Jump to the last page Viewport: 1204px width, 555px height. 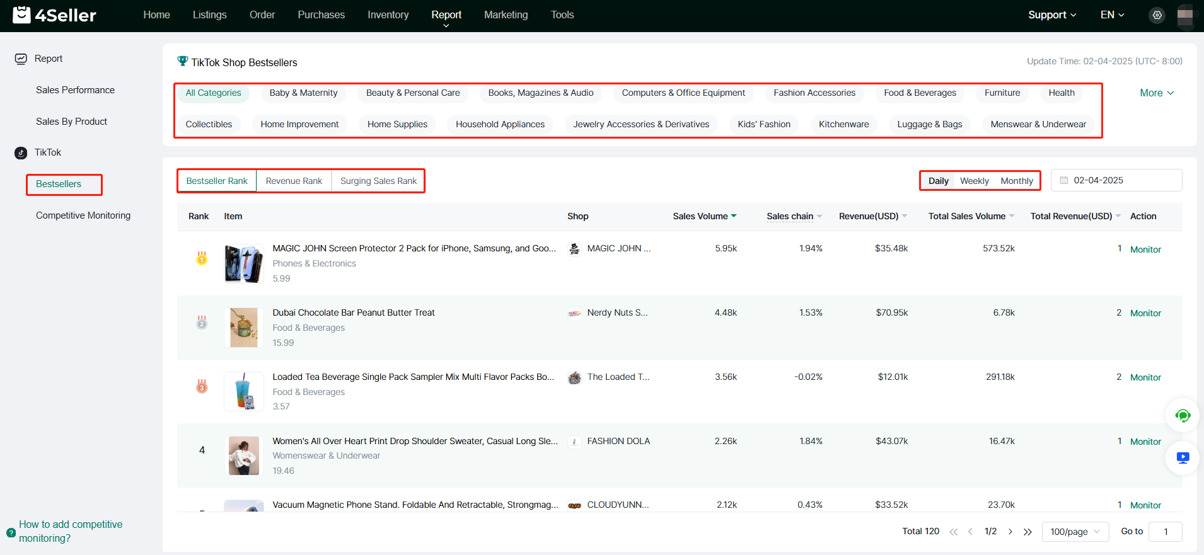pos(1027,532)
